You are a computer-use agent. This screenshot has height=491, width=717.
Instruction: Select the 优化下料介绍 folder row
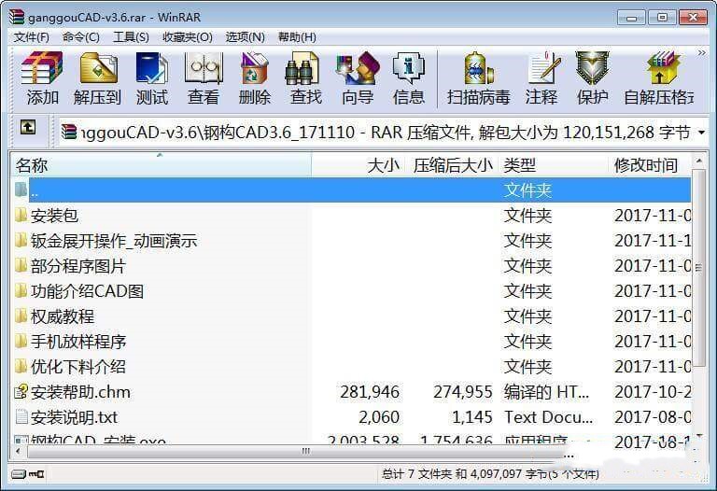point(351,366)
